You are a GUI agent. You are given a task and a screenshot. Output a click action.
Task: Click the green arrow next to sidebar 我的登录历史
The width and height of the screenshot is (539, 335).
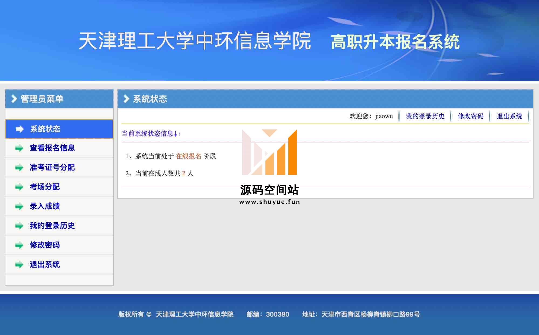click(19, 226)
